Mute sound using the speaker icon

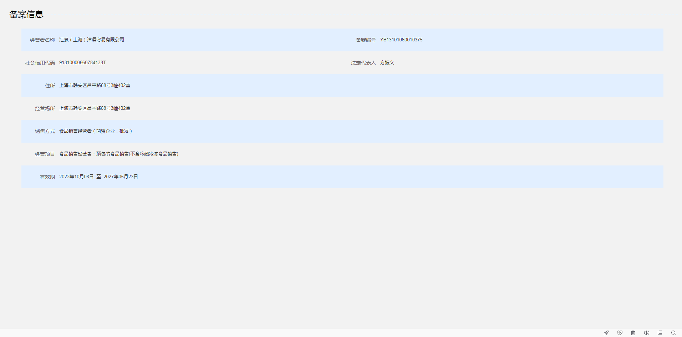point(646,333)
